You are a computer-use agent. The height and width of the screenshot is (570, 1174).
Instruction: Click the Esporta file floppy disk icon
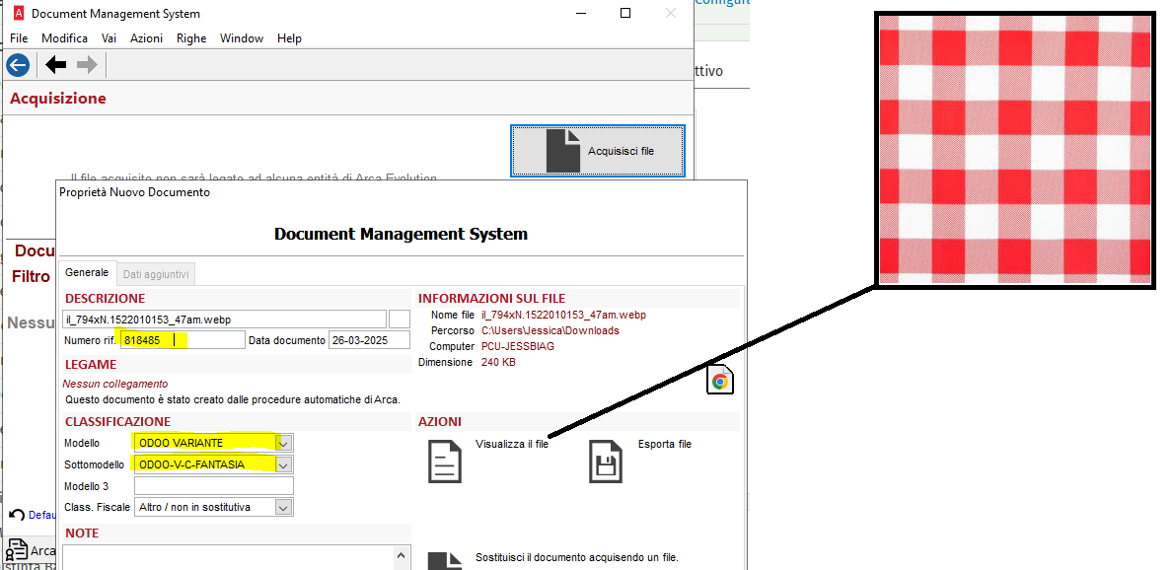pos(605,461)
